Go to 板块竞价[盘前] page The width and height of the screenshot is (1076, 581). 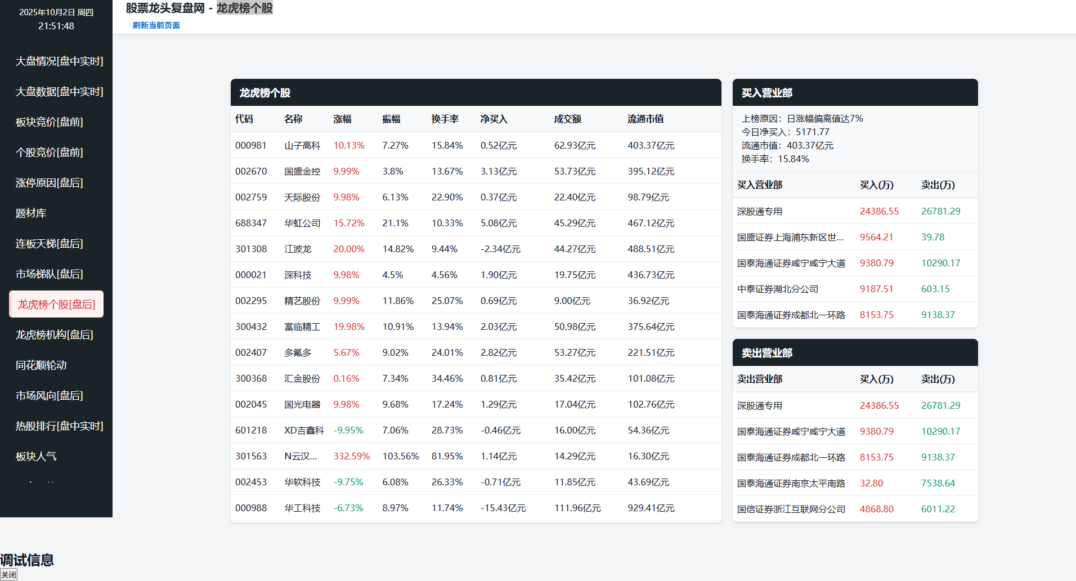coord(50,122)
